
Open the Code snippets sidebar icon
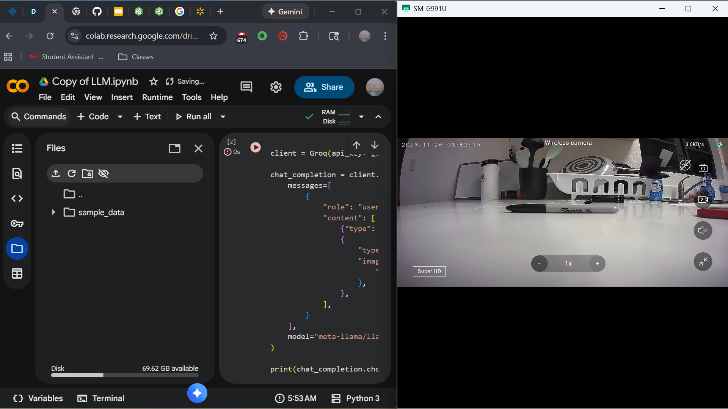[17, 198]
